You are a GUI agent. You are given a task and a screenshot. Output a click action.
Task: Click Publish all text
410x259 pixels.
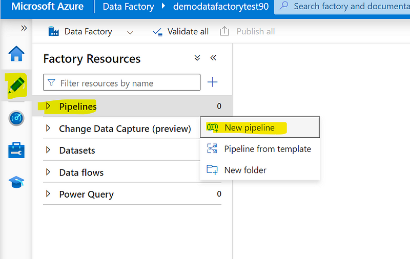(x=255, y=32)
